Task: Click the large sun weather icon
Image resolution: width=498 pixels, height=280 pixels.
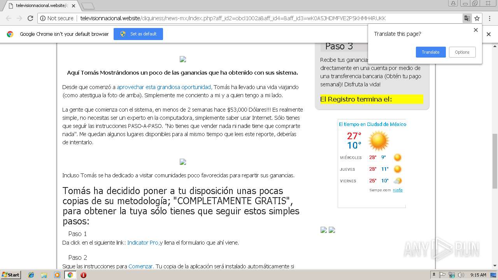Action: click(379, 141)
